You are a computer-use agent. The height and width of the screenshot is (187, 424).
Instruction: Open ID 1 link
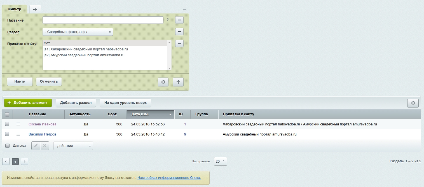(x=185, y=124)
